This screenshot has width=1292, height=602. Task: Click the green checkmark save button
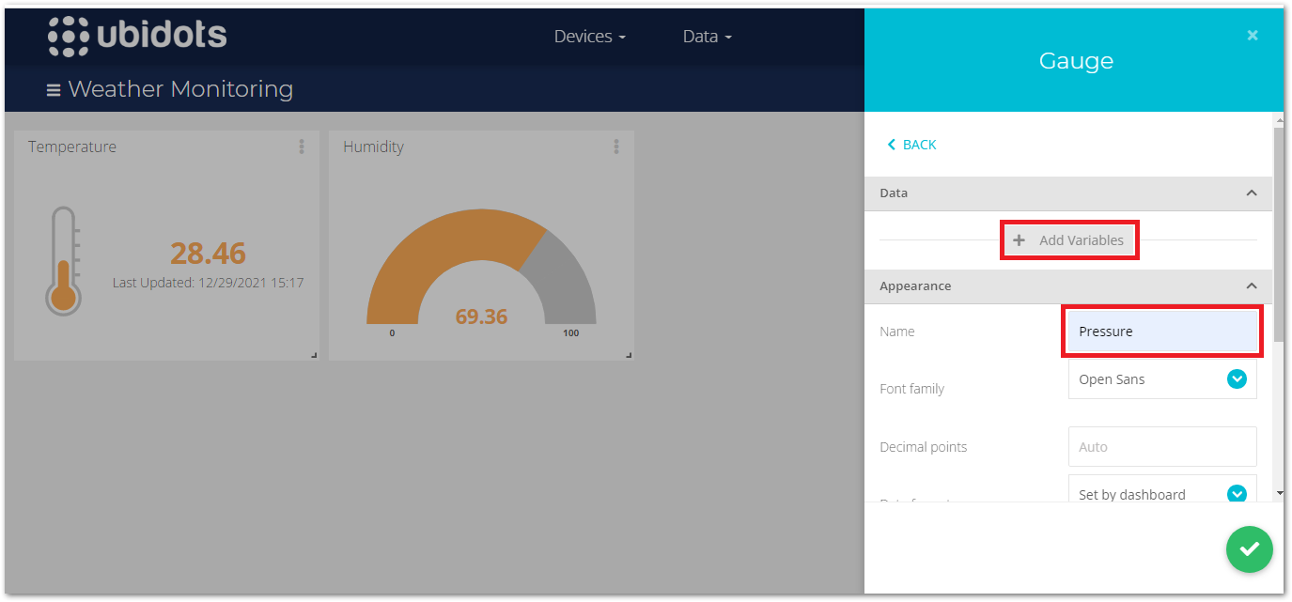[1249, 548]
